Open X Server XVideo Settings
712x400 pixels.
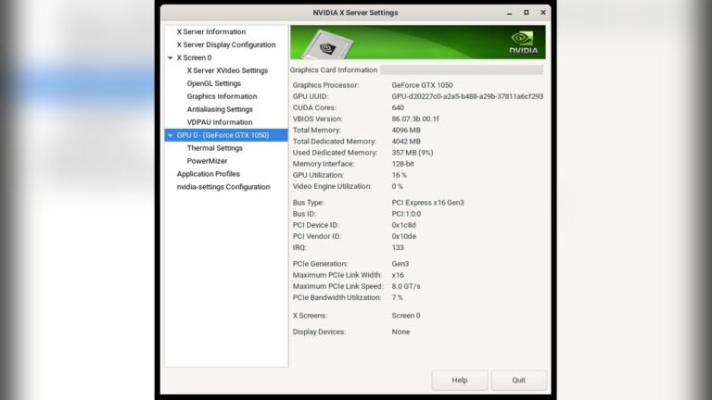[x=227, y=70]
